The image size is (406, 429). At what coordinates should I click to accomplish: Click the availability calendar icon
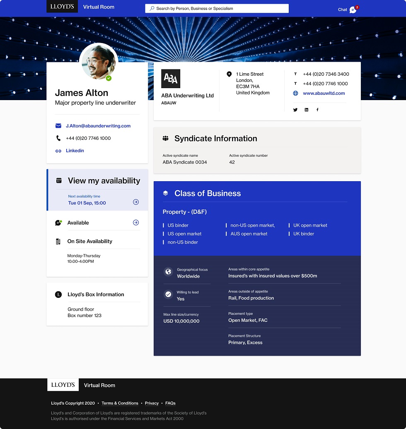[x=59, y=180]
